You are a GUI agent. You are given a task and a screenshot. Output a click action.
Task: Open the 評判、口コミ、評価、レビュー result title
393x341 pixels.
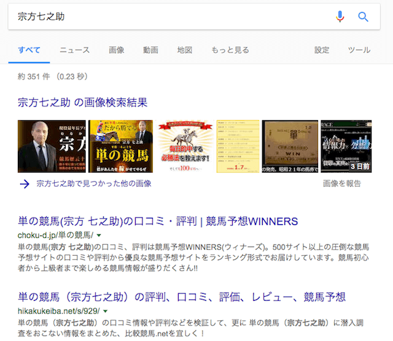point(182,297)
